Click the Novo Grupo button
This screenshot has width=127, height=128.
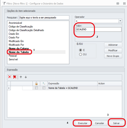click(113, 56)
